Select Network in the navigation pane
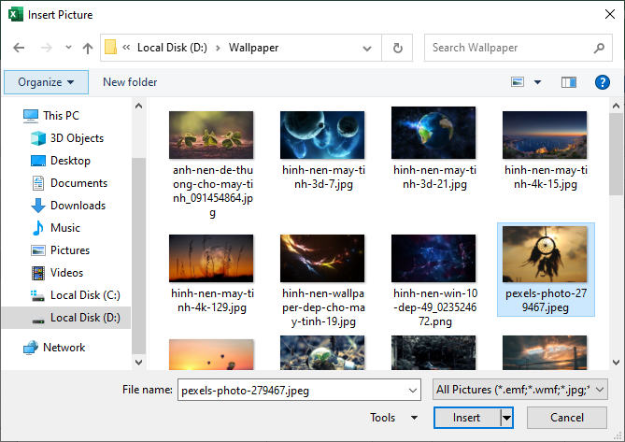The image size is (625, 442). coord(64,348)
